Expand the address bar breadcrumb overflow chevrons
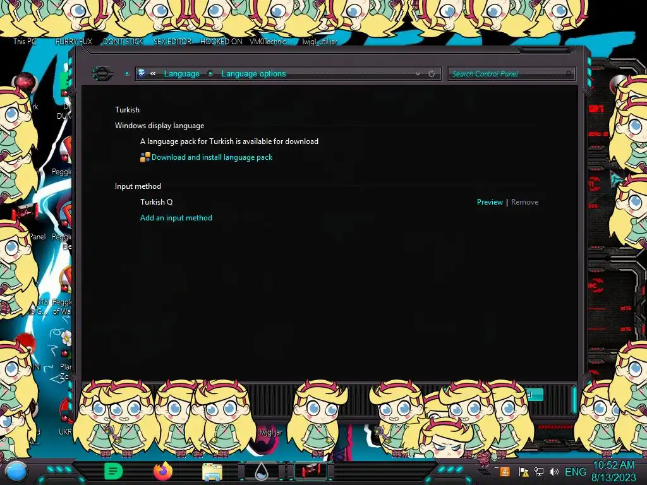 [153, 73]
